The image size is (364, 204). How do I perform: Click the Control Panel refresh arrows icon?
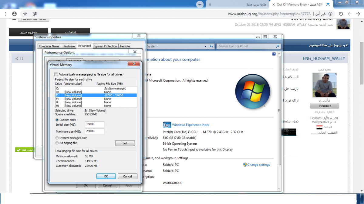pyautogui.click(x=211, y=46)
